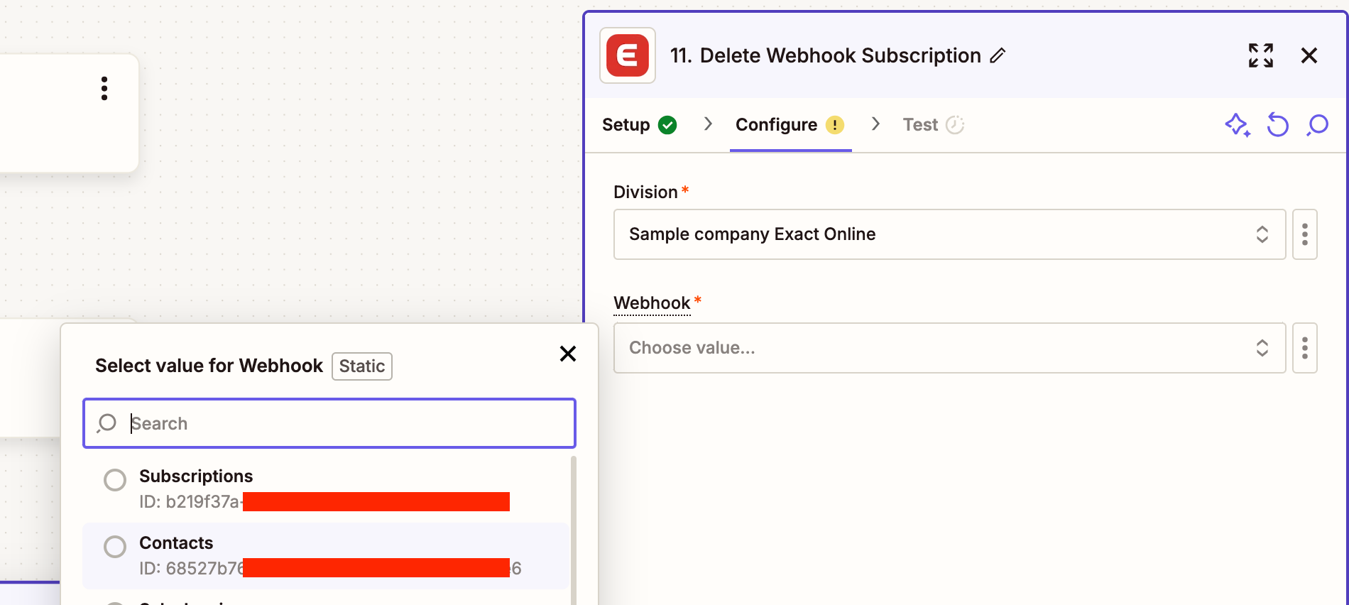Click the step title Delete Webhook Subscription

point(840,55)
